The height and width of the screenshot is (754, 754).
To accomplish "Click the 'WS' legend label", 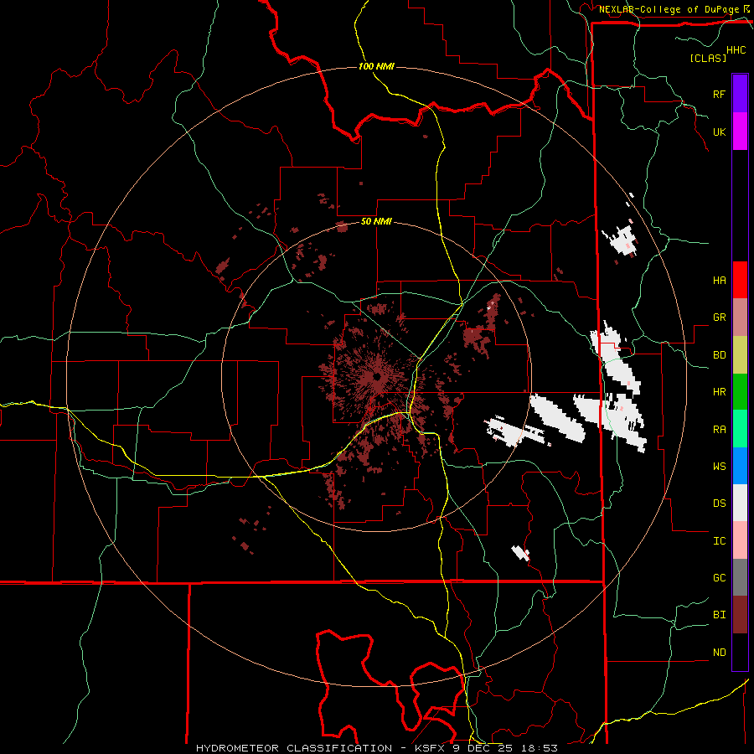I will coord(719,466).
